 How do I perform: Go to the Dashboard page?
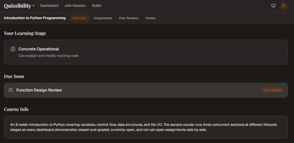pyautogui.click(x=49, y=6)
